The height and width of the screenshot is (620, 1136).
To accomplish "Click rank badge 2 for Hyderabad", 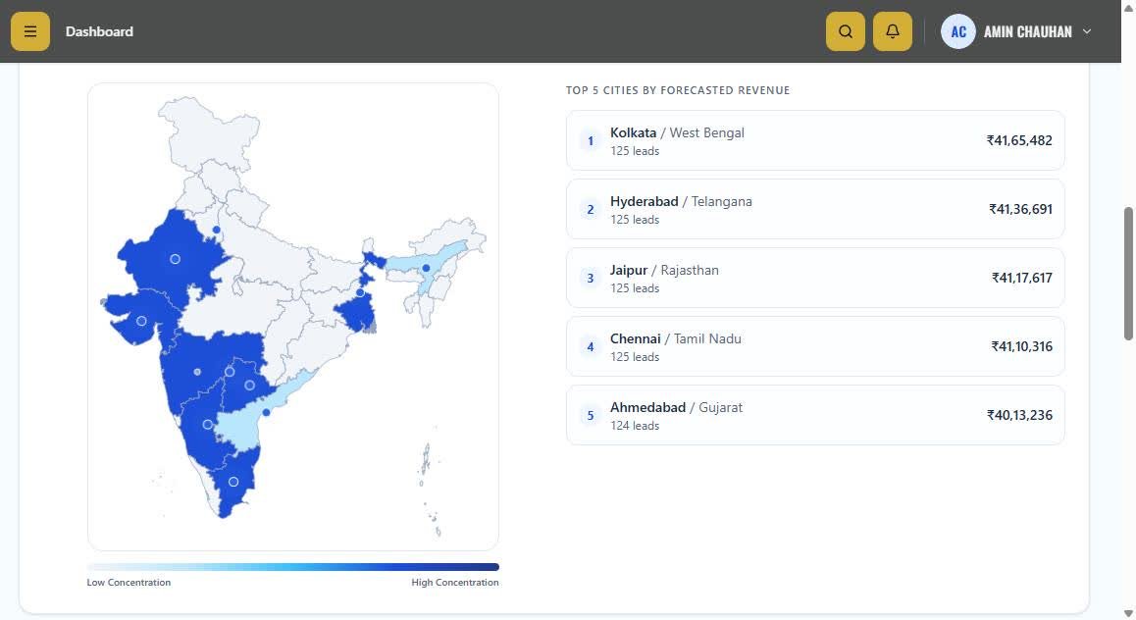I will (x=590, y=209).
